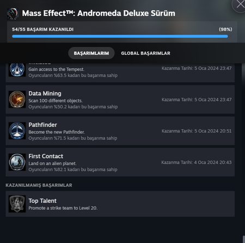This screenshot has height=243, width=245.
Task: Click the Data Mining achievement badge icon
Action: pyautogui.click(x=17, y=99)
